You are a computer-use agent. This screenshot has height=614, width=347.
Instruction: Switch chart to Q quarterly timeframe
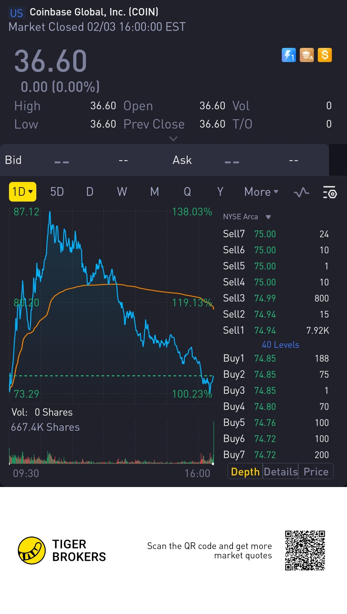[x=187, y=192]
